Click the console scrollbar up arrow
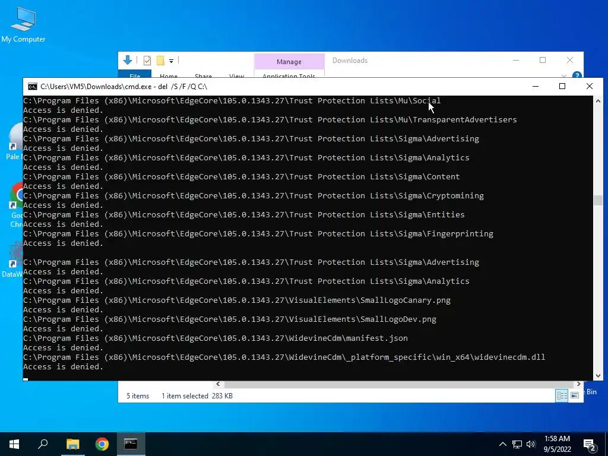Viewport: 608px width, 456px height. click(598, 101)
